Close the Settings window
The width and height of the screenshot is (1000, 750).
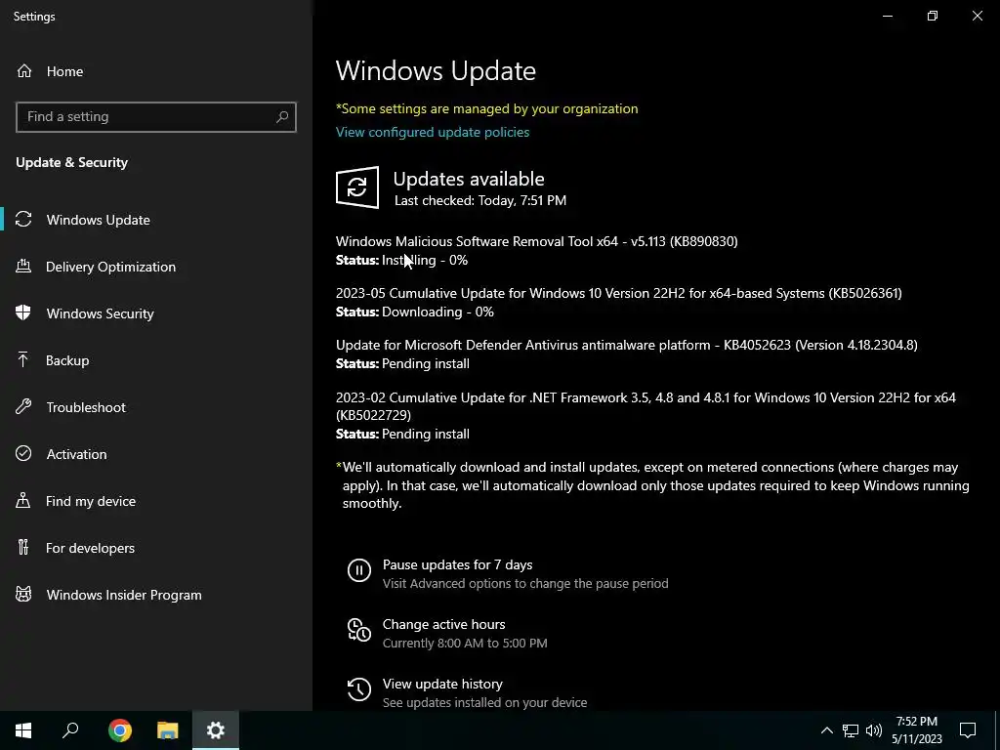(977, 16)
